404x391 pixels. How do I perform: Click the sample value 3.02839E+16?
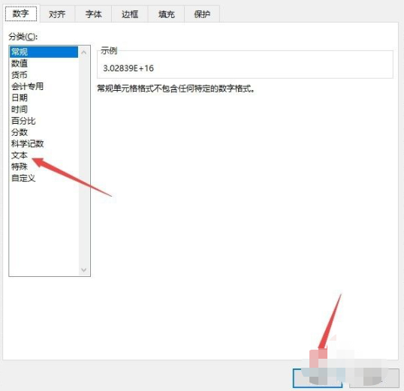click(x=128, y=68)
